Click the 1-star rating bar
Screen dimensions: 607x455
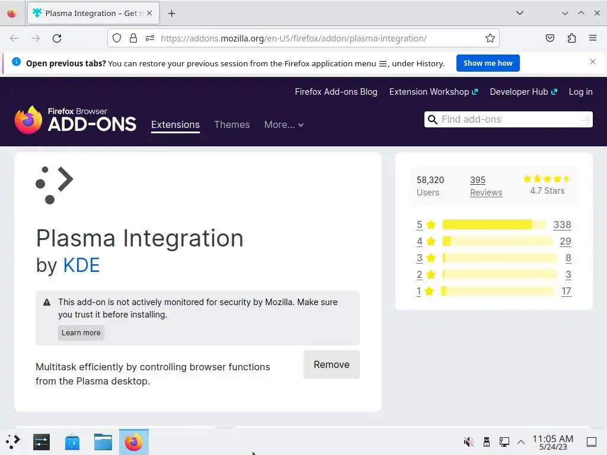[497, 291]
